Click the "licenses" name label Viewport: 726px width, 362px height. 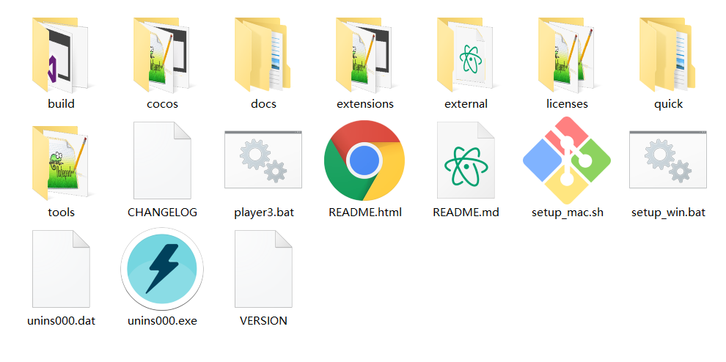567,104
